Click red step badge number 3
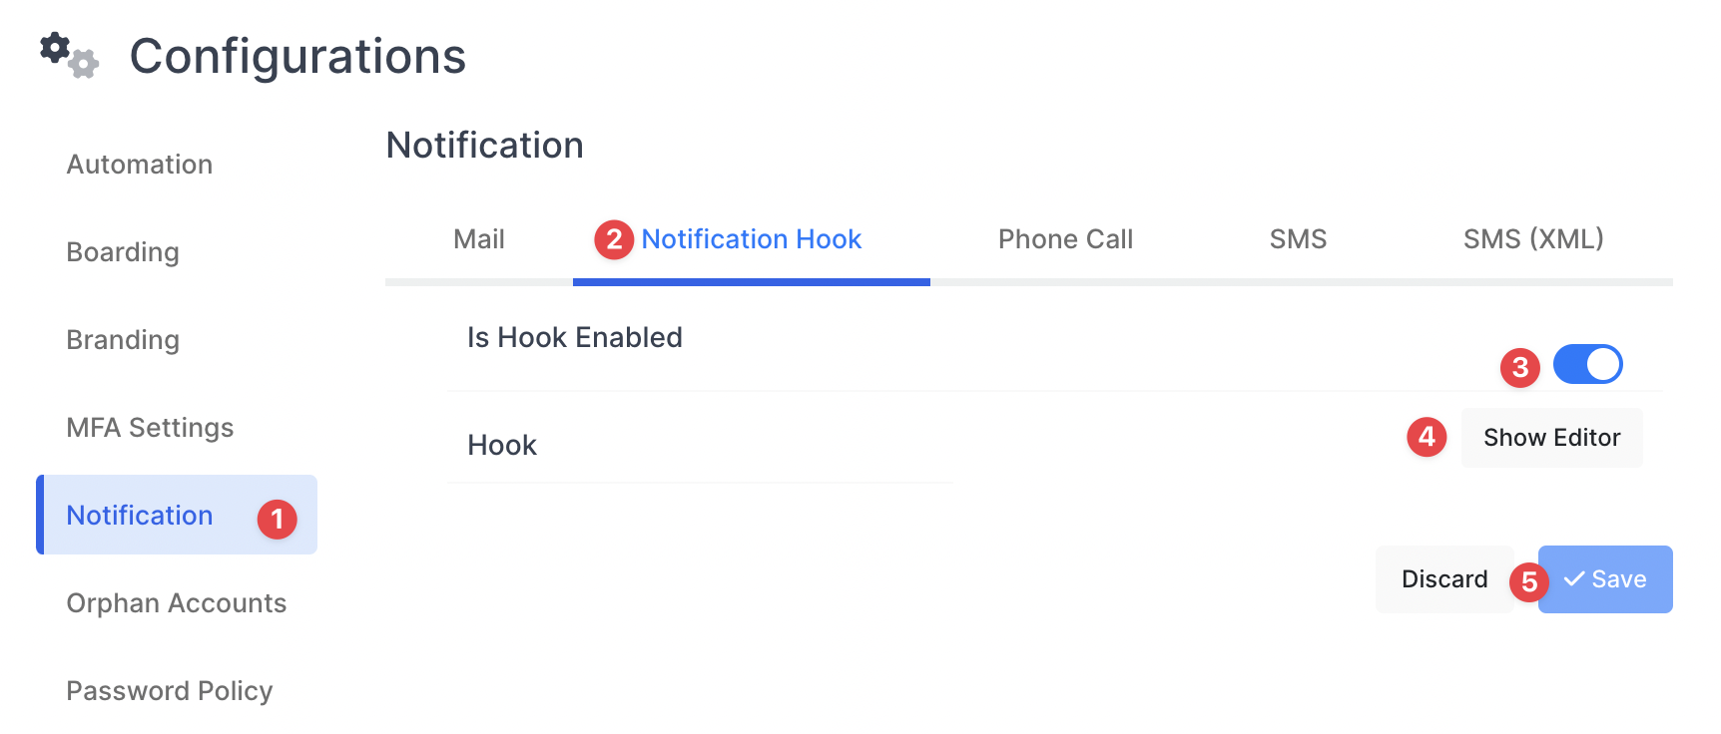This screenshot has width=1721, height=734. pos(1519,367)
